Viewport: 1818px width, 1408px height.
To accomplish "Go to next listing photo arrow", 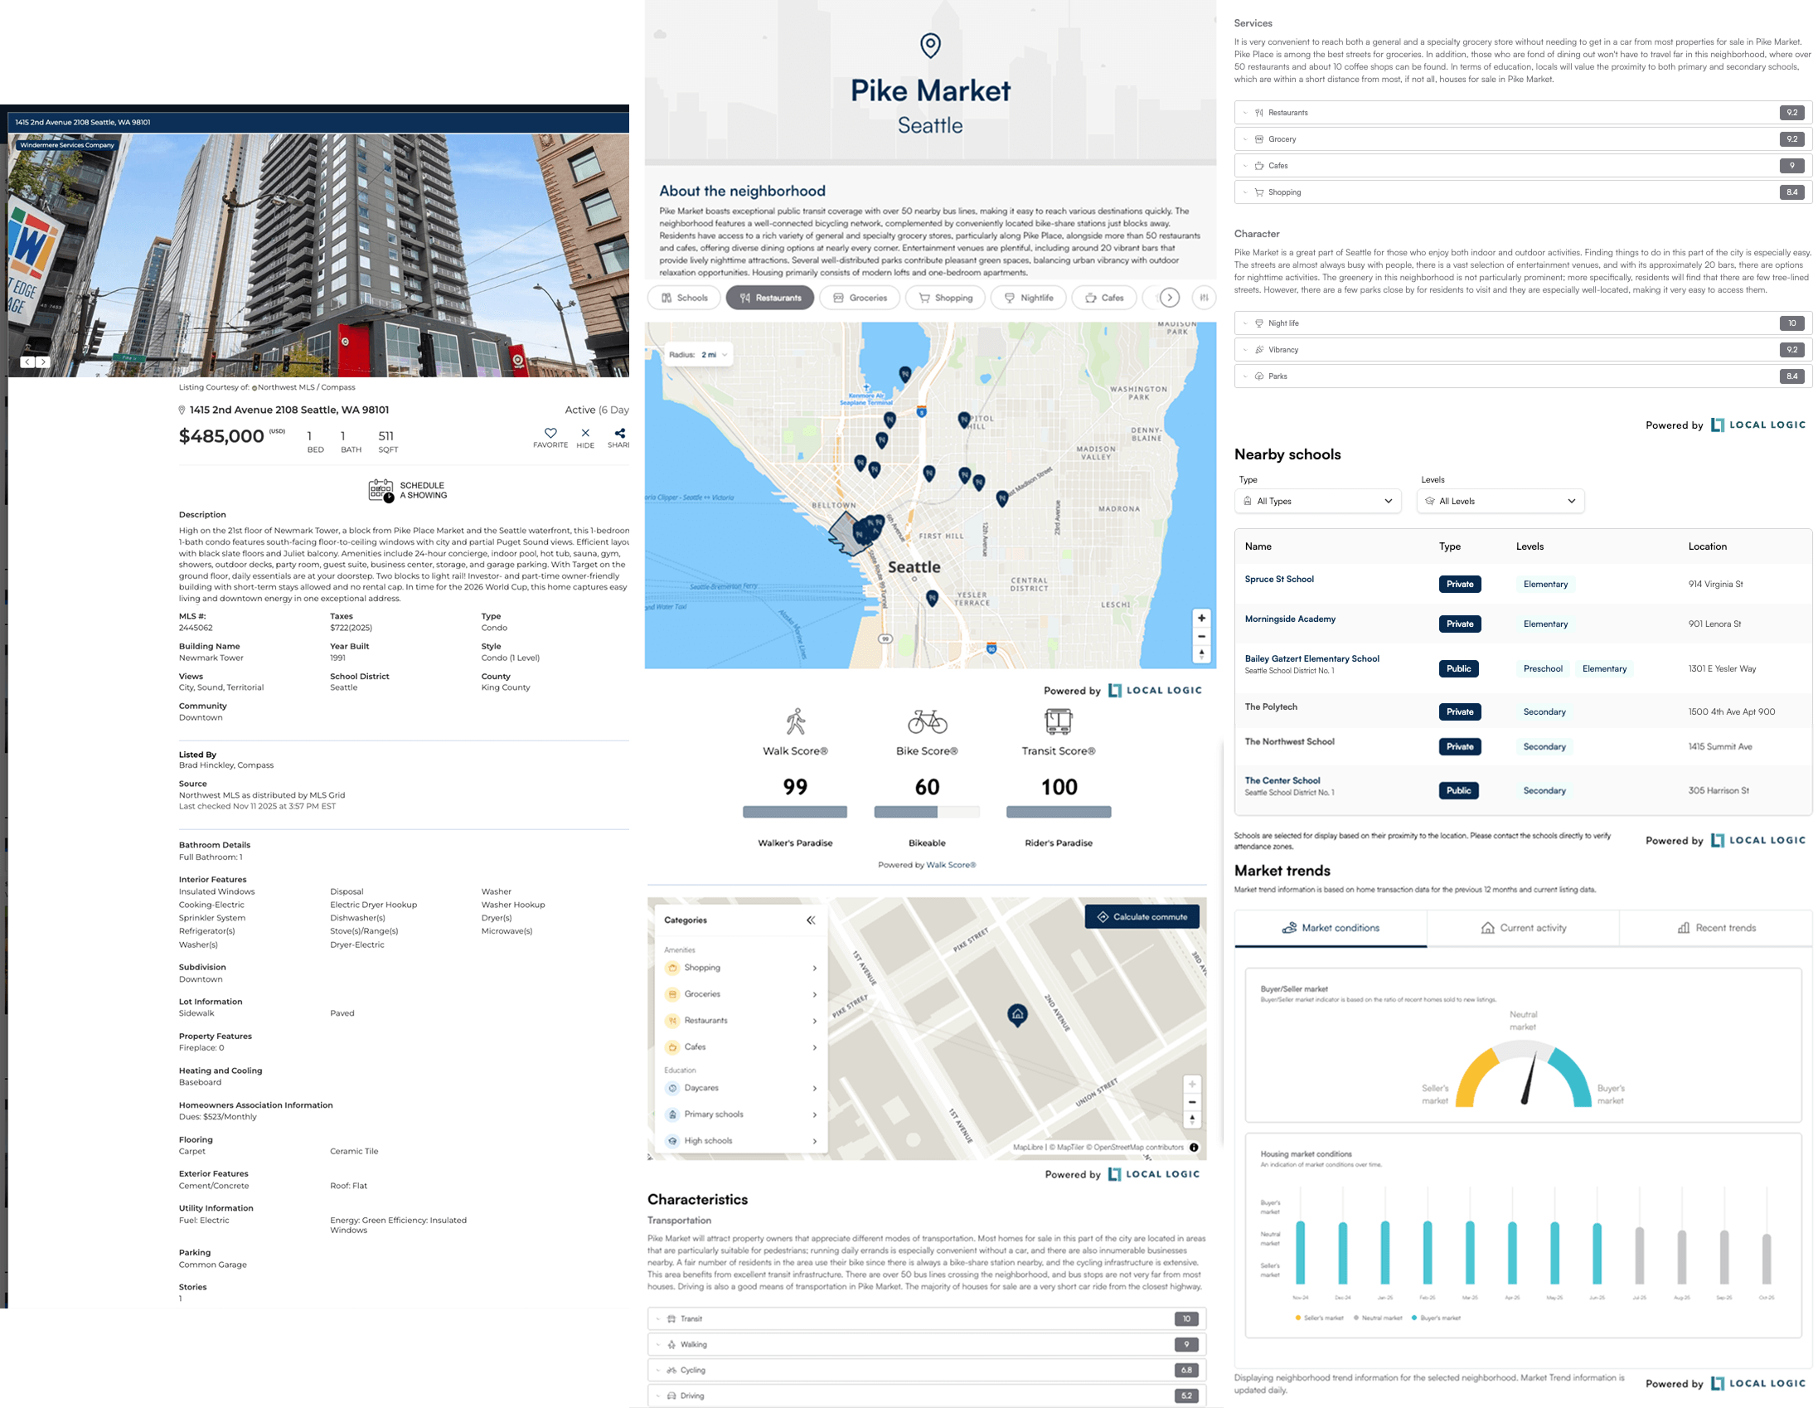I will point(43,362).
